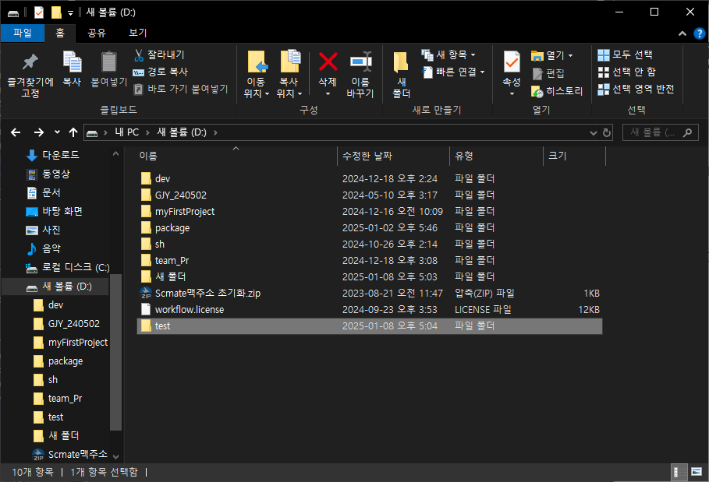
Task: Collapse the ribbon with the chevron
Action: point(682,33)
